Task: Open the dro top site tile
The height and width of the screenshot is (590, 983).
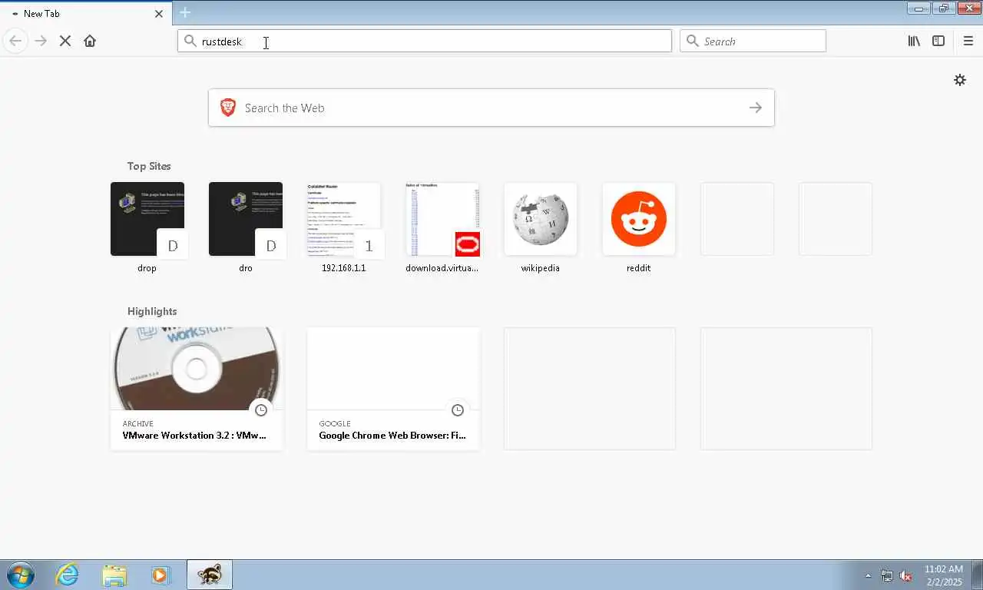Action: pos(246,219)
